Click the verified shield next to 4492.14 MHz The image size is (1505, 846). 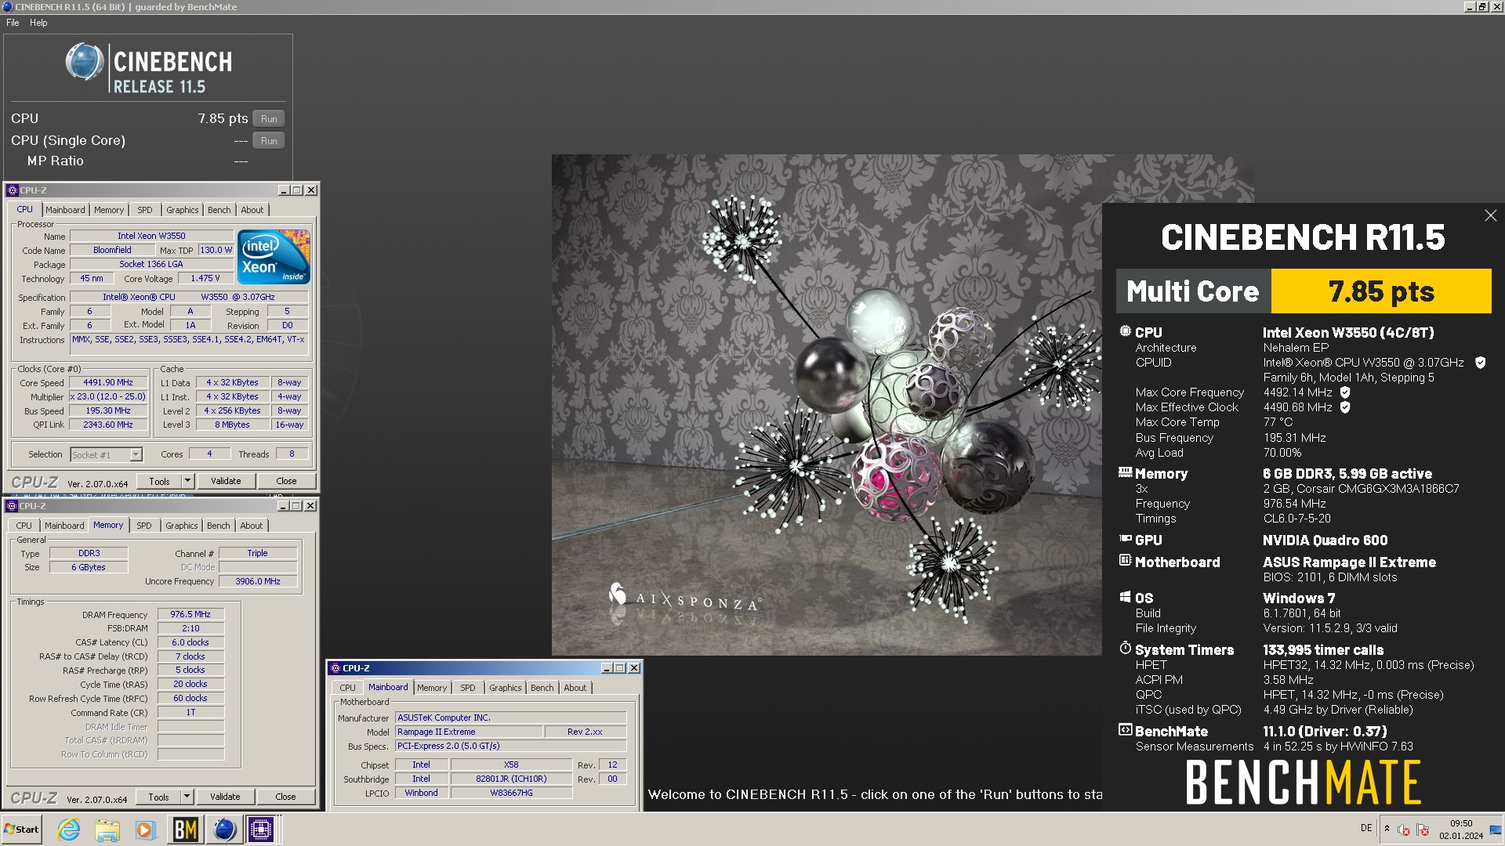tap(1345, 392)
